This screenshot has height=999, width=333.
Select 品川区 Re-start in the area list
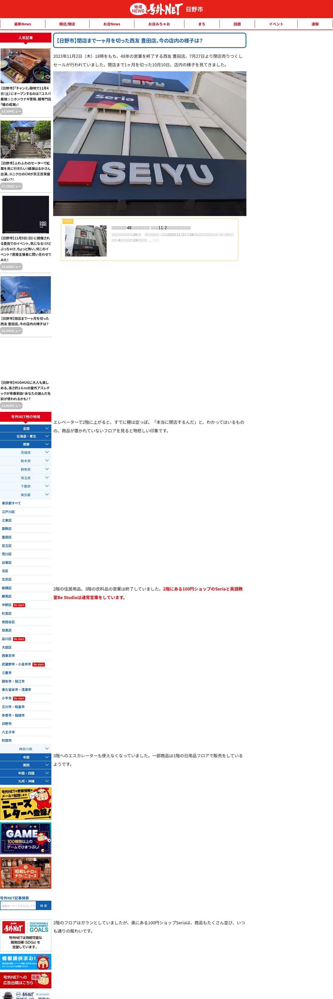pyautogui.click(x=26, y=639)
